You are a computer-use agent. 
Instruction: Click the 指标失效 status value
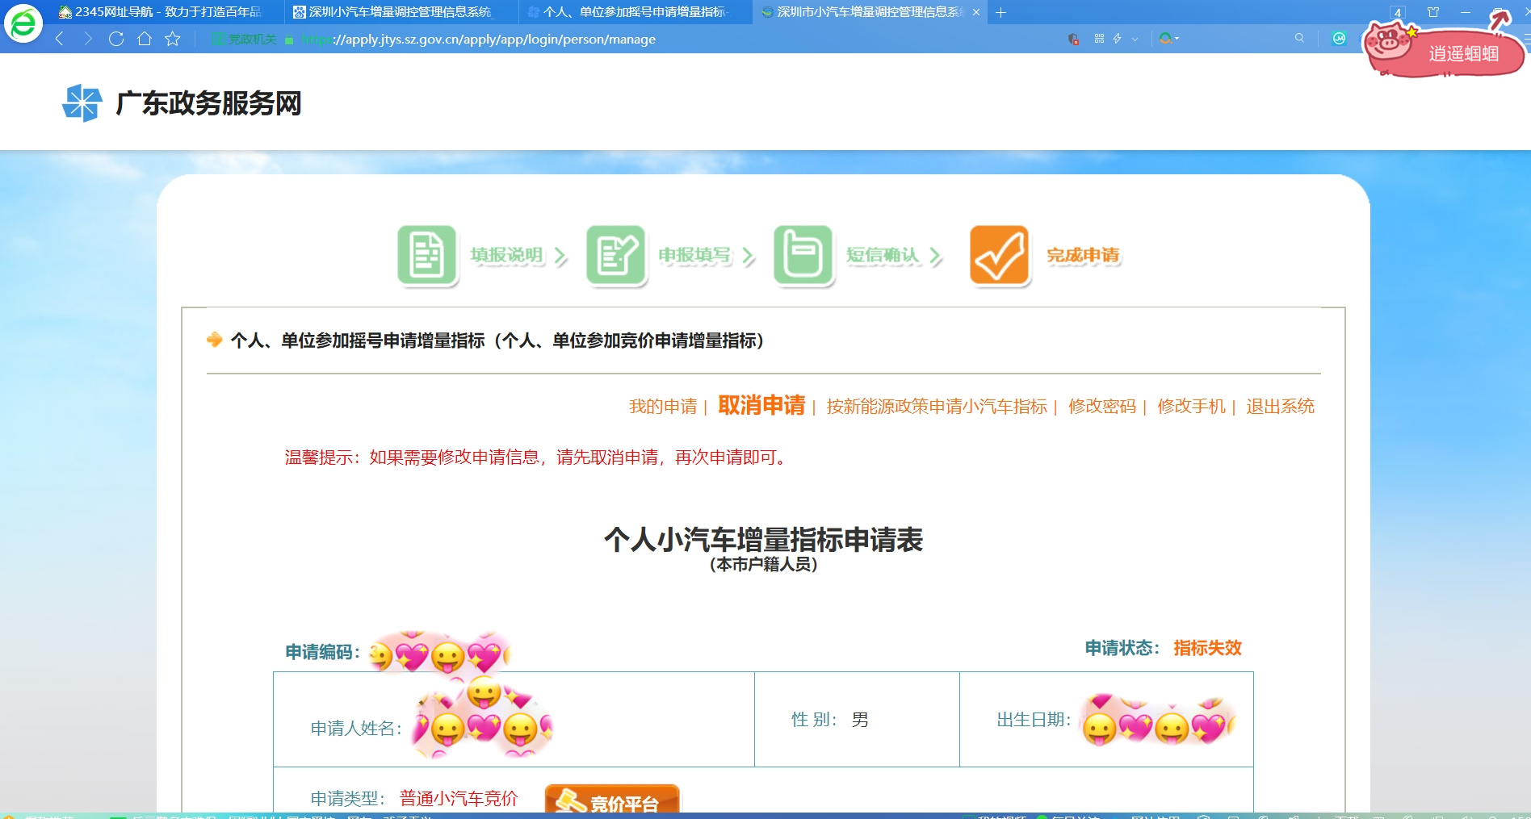[x=1207, y=648]
